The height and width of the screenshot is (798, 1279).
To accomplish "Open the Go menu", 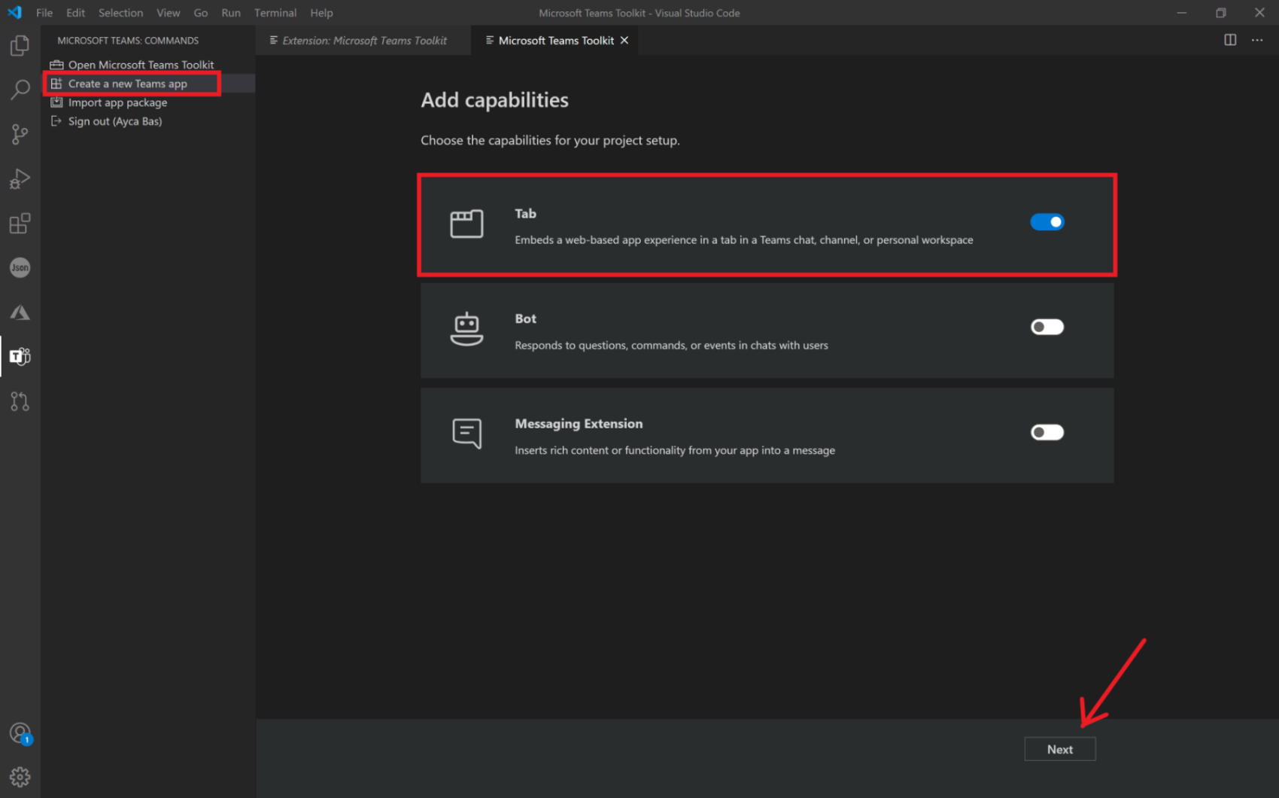I will tap(200, 13).
